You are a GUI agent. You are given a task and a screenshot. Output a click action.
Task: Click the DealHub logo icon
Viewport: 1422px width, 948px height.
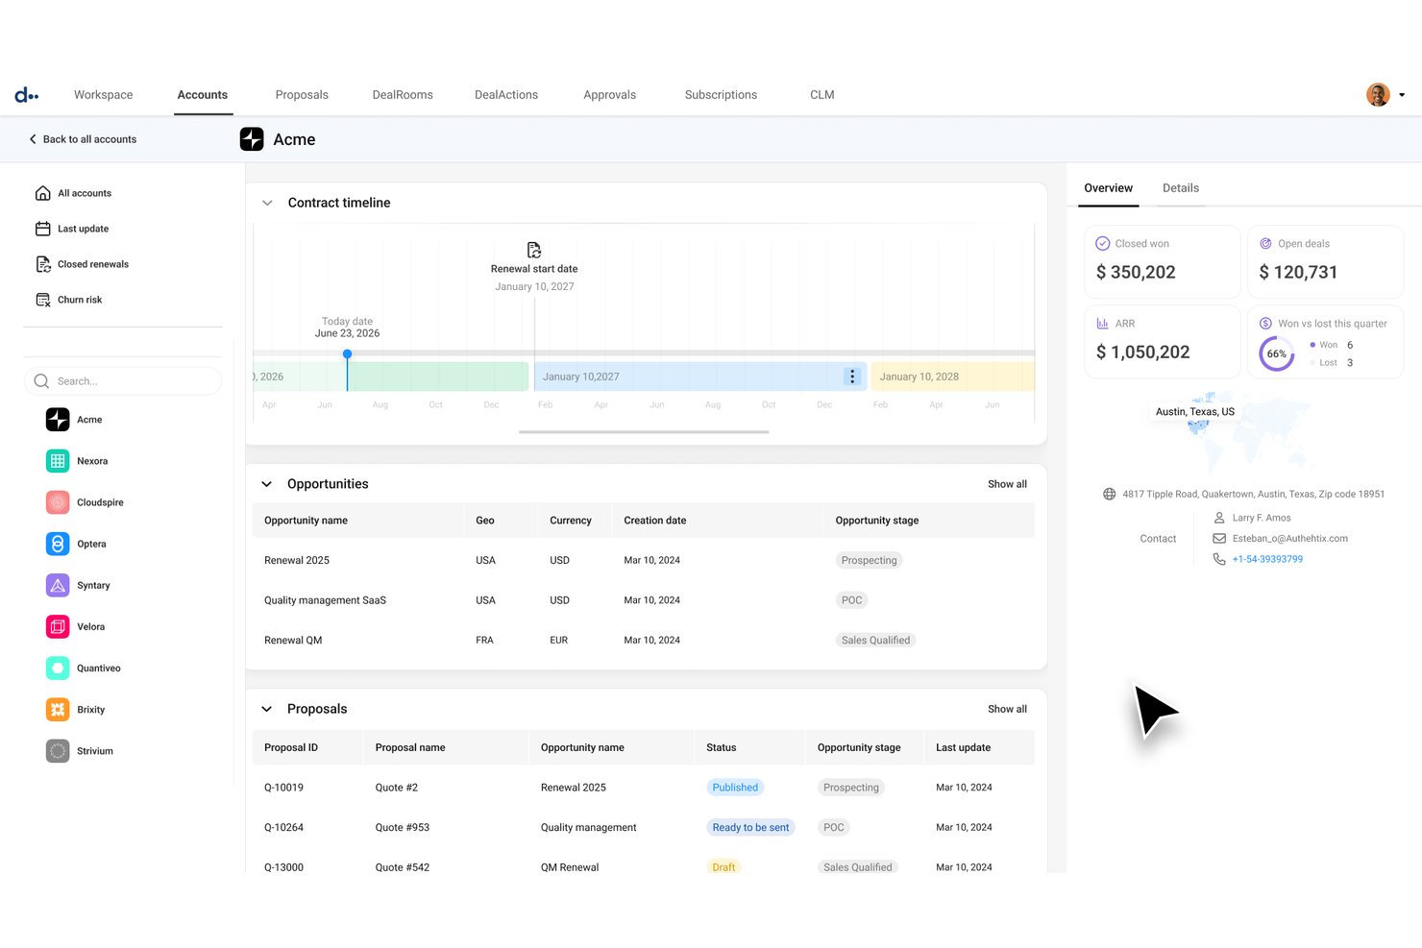[x=26, y=95]
